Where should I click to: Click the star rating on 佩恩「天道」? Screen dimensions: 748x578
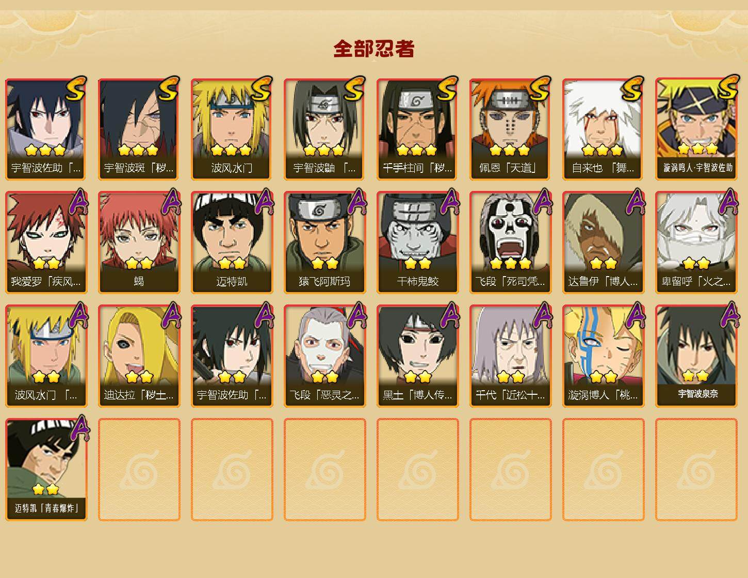510,150
